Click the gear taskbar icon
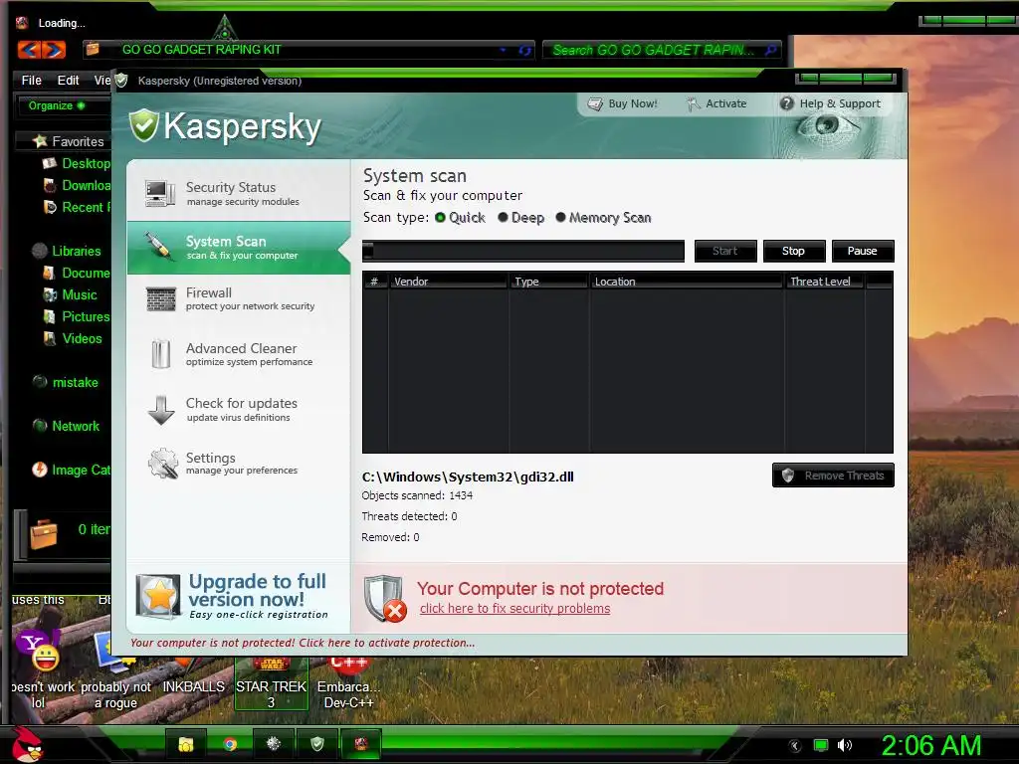The image size is (1019, 764). (273, 744)
